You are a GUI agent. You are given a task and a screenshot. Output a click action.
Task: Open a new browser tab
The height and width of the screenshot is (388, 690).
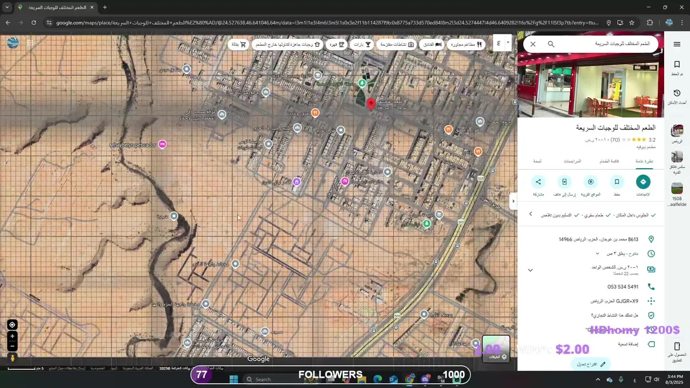[105, 8]
